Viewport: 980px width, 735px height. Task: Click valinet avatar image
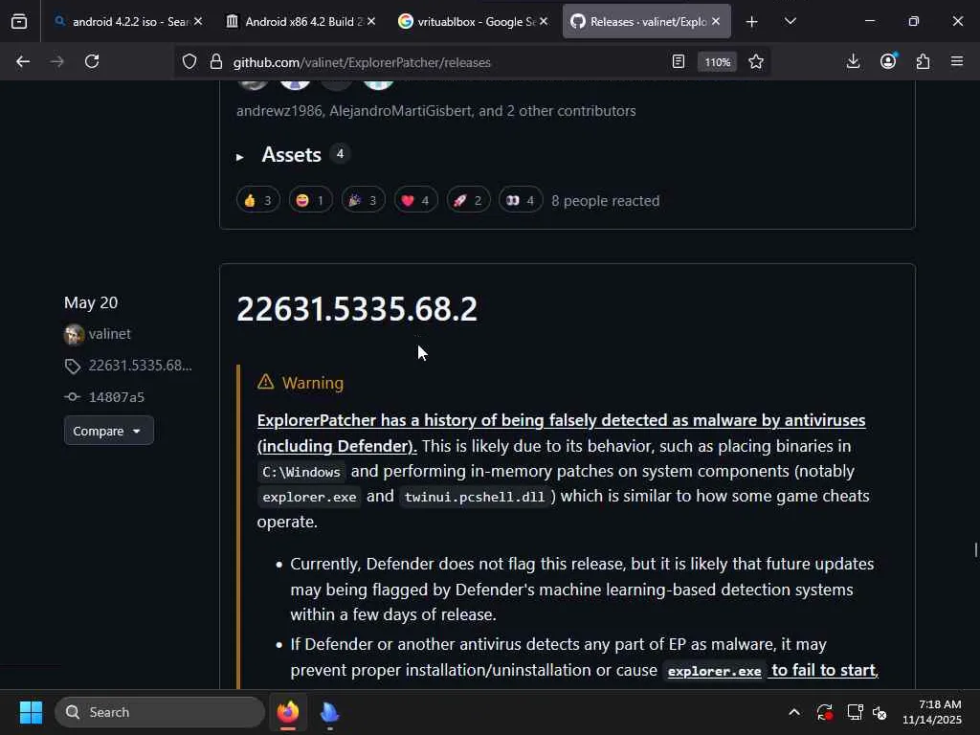tap(74, 334)
